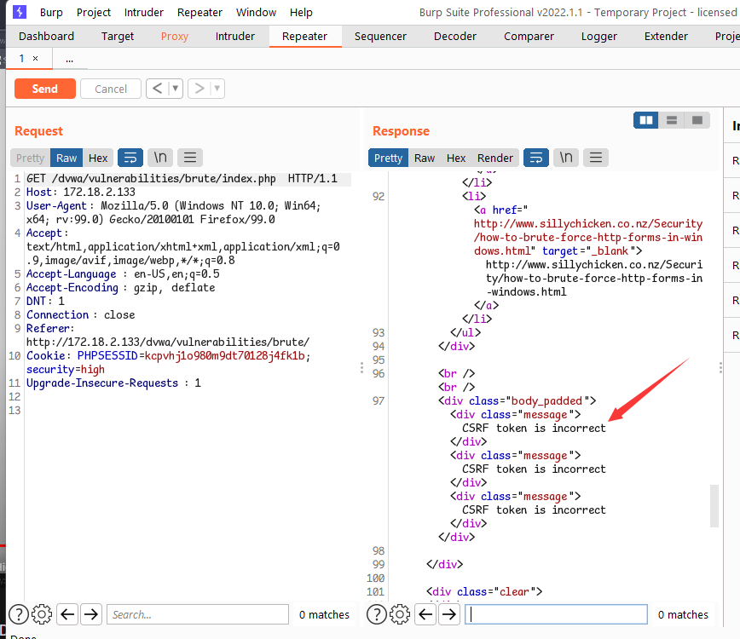The image size is (740, 639).
Task: Select Request Pretty view
Action: click(x=30, y=158)
